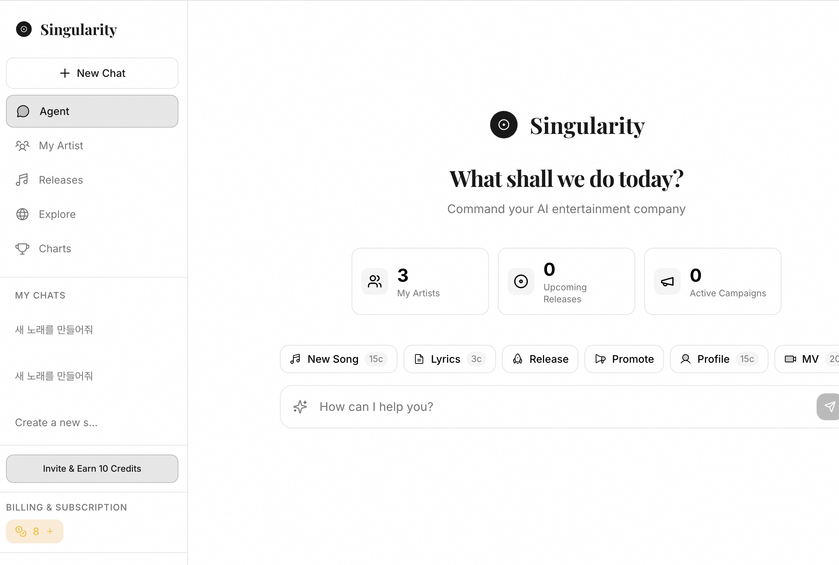The height and width of the screenshot is (565, 839).
Task: Click the Releases music note icon
Action: [x=22, y=180]
